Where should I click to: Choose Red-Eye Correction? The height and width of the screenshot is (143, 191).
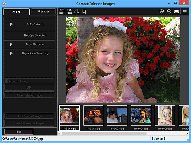[x=35, y=35]
